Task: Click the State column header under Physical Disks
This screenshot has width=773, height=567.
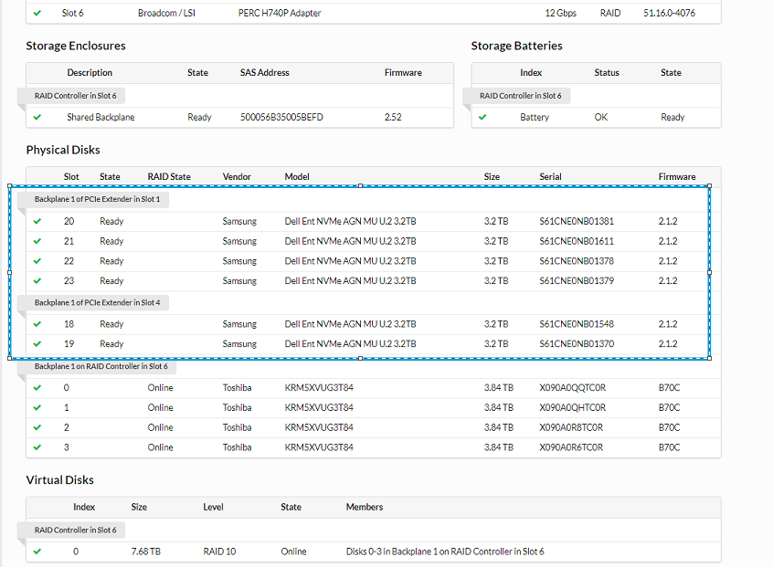Action: [110, 176]
